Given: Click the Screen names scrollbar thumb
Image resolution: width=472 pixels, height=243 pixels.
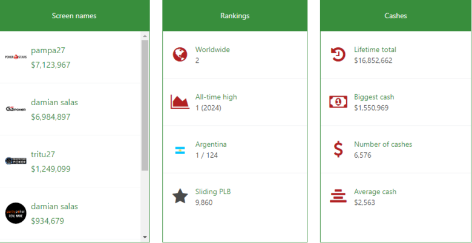Looking at the screenshot, I should pyautogui.click(x=145, y=105).
